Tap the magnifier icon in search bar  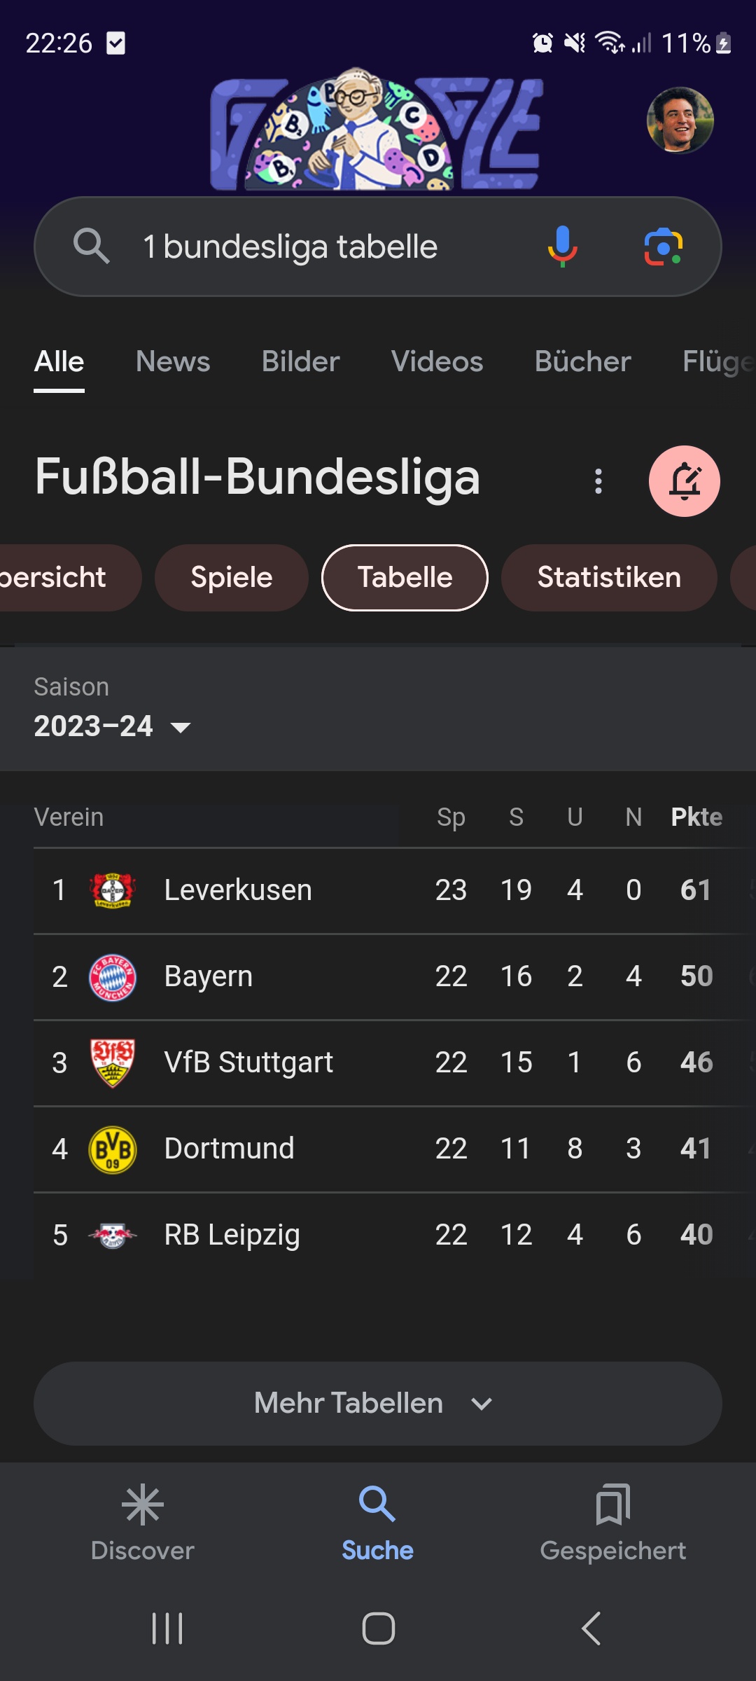[92, 247]
